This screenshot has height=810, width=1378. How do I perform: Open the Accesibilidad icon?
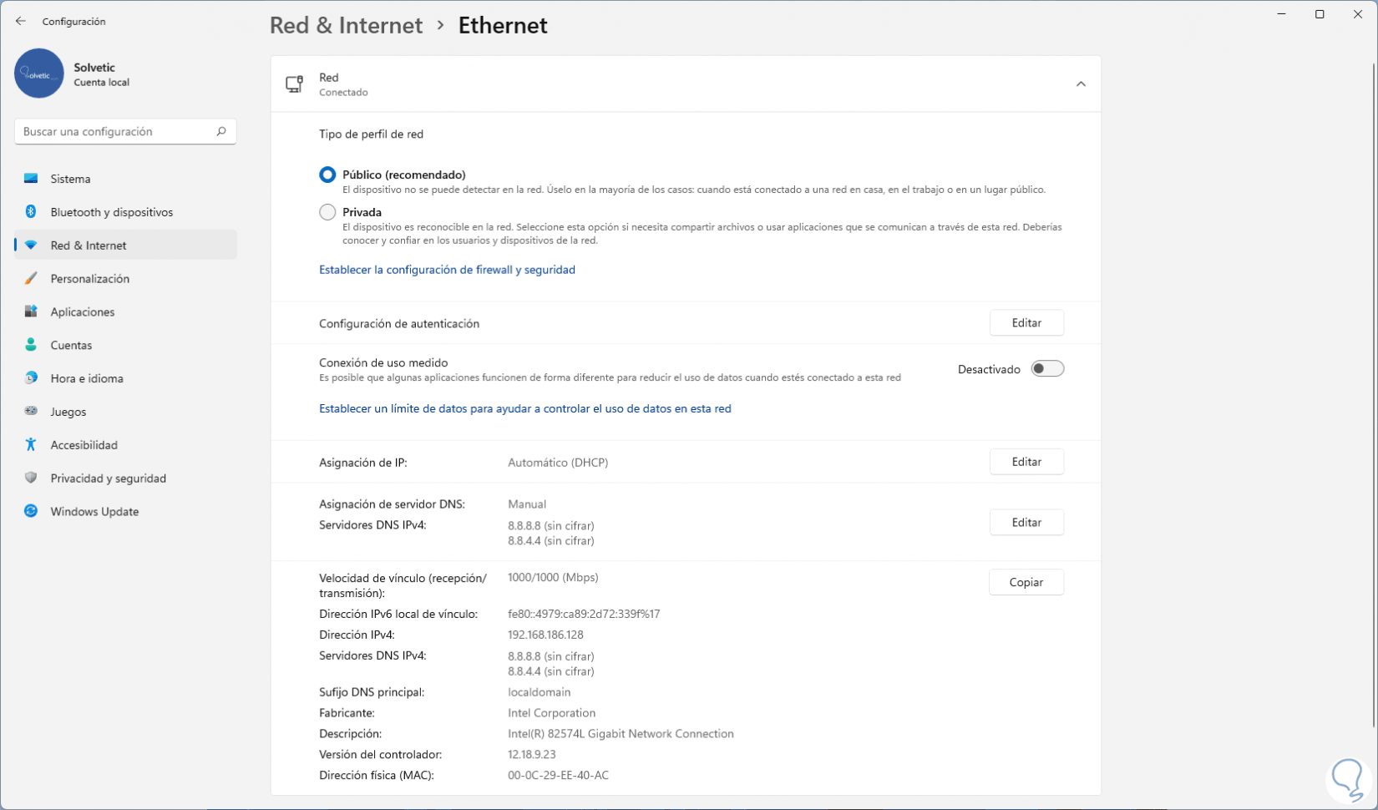coord(31,445)
